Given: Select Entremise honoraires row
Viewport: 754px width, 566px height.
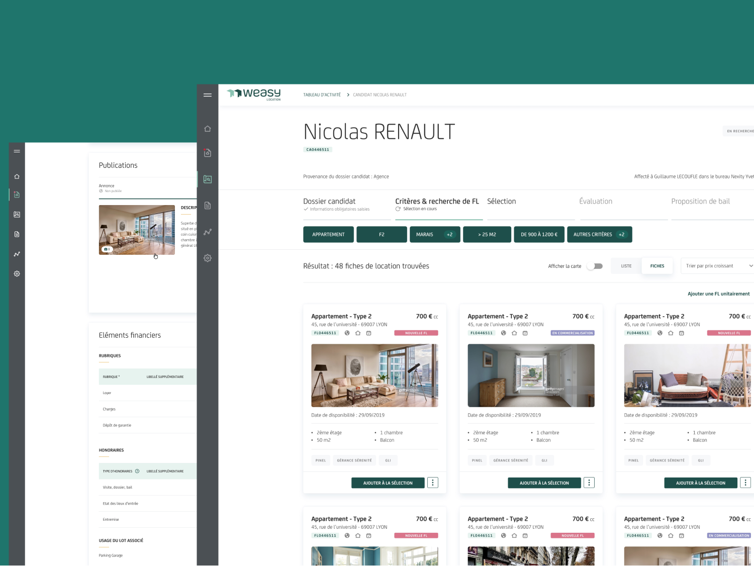Looking at the screenshot, I should pos(148,519).
